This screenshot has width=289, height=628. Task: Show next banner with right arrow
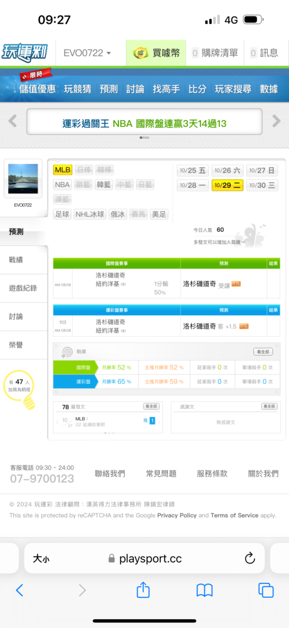click(x=276, y=121)
